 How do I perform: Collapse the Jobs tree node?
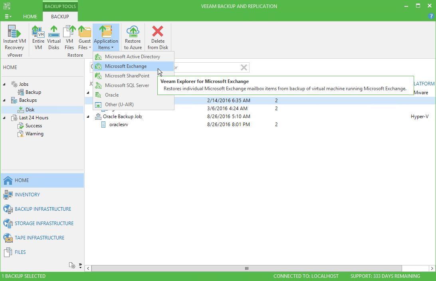(4, 84)
